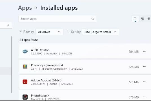This screenshot has width=151, height=101.
Task: Open more options for A360 Desktop
Action: coord(145,51)
